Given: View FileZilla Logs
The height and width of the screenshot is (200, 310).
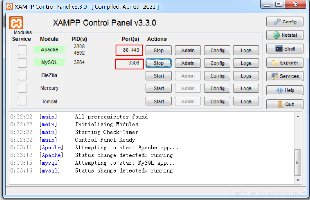Looking at the screenshot, I should click(246, 76).
